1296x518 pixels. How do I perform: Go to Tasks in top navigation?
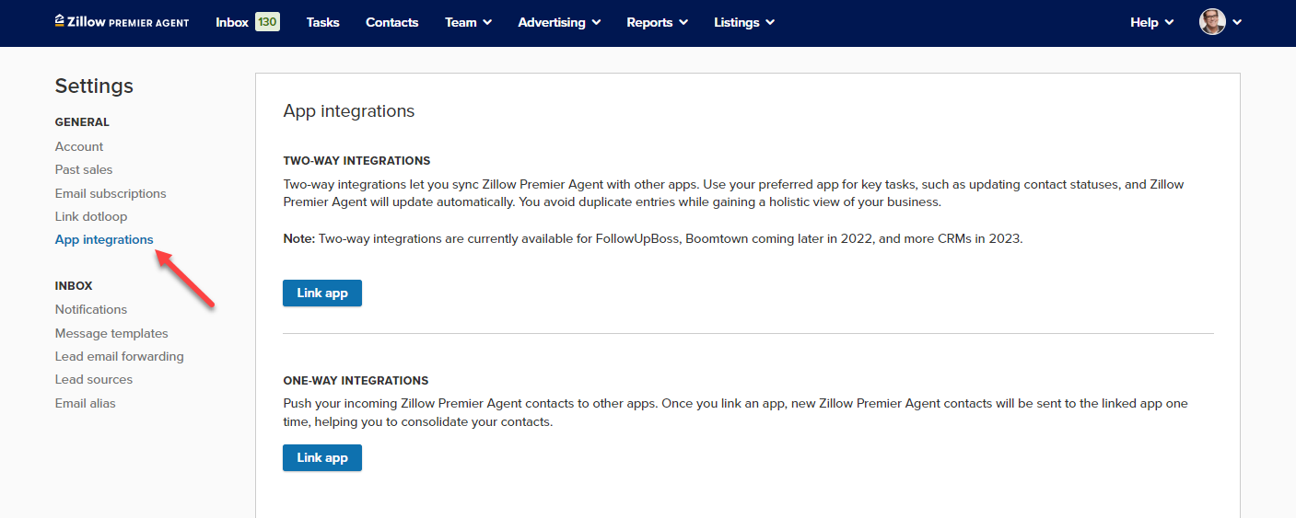pos(322,22)
